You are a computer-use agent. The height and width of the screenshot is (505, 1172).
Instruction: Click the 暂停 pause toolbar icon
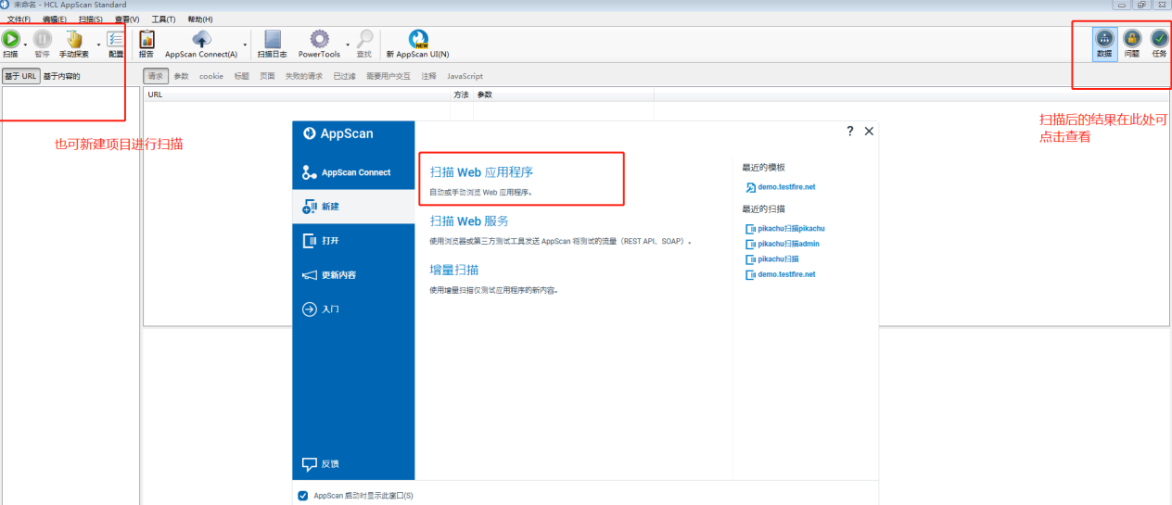43,39
